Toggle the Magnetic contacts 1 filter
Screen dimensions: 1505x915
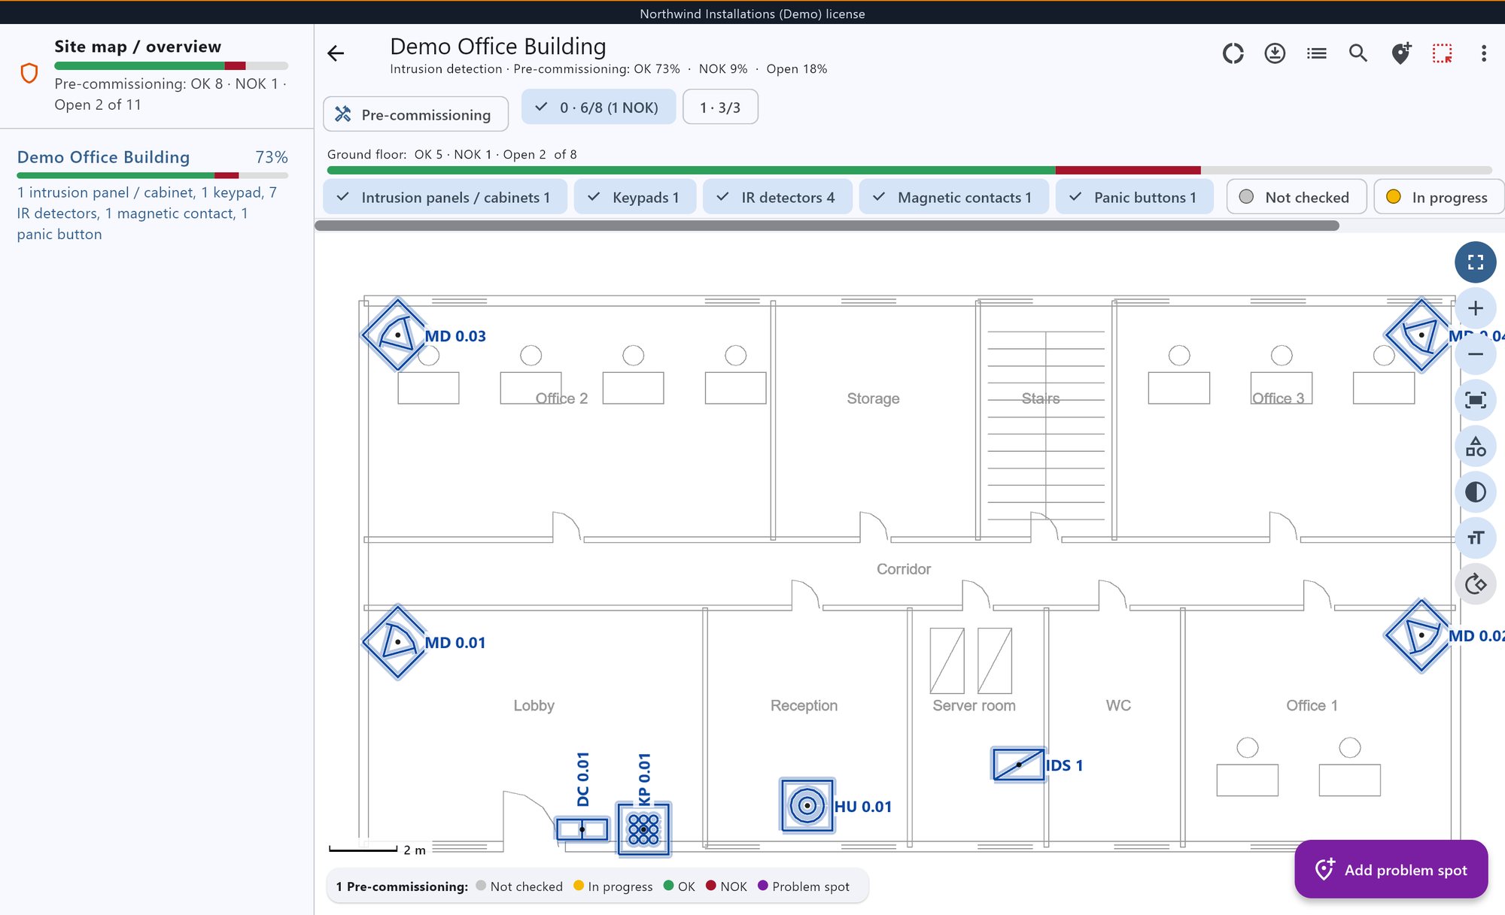(x=953, y=197)
